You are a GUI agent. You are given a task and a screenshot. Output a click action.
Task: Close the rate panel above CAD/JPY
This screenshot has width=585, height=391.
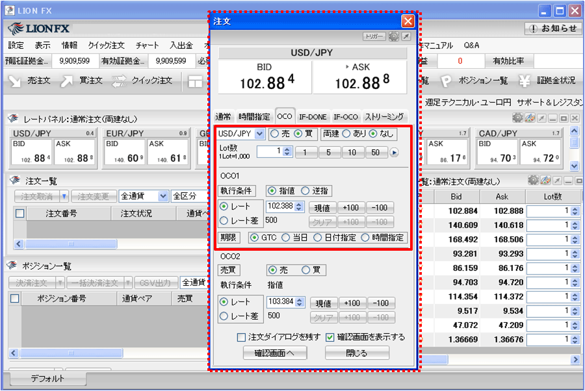pos(575,118)
